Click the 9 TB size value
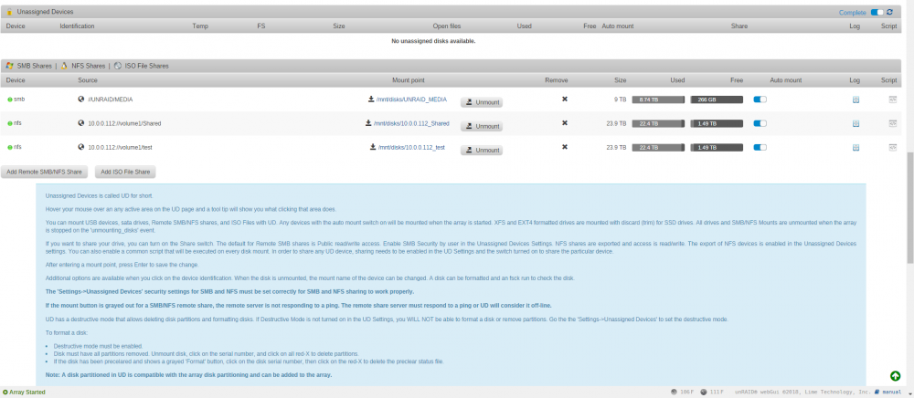 620,99
